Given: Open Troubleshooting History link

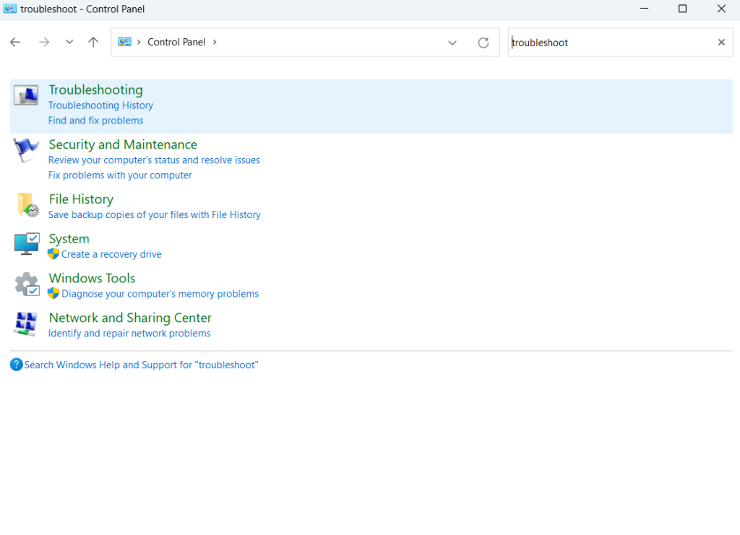Looking at the screenshot, I should (x=100, y=105).
